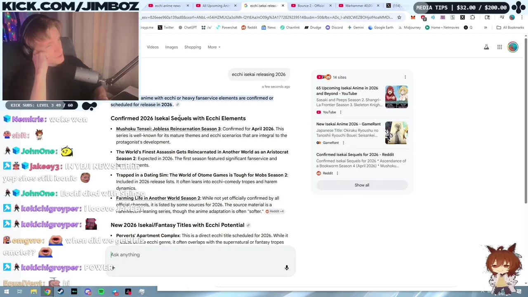Open options for the Reddit source
The width and height of the screenshot is (528, 297).
coord(337,173)
